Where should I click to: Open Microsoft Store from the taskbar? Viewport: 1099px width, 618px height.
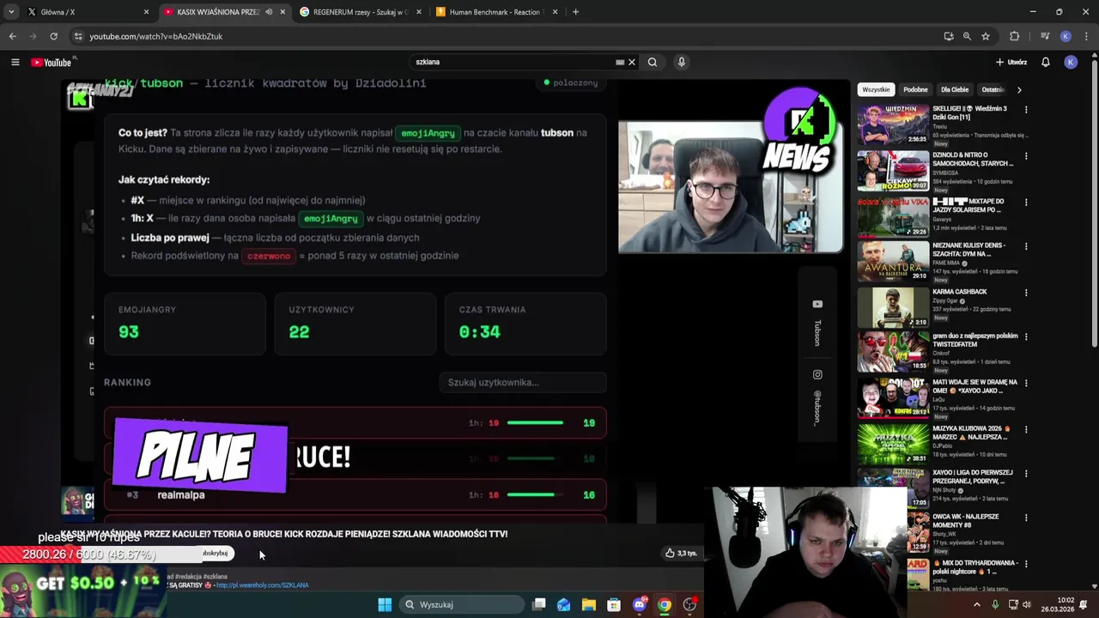tap(614, 604)
